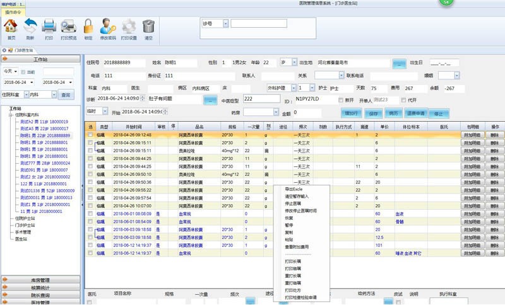This screenshot has width=505, height=305.
Task: Select patient 测试A5 男 22岁 18000017
Action: pos(44,129)
